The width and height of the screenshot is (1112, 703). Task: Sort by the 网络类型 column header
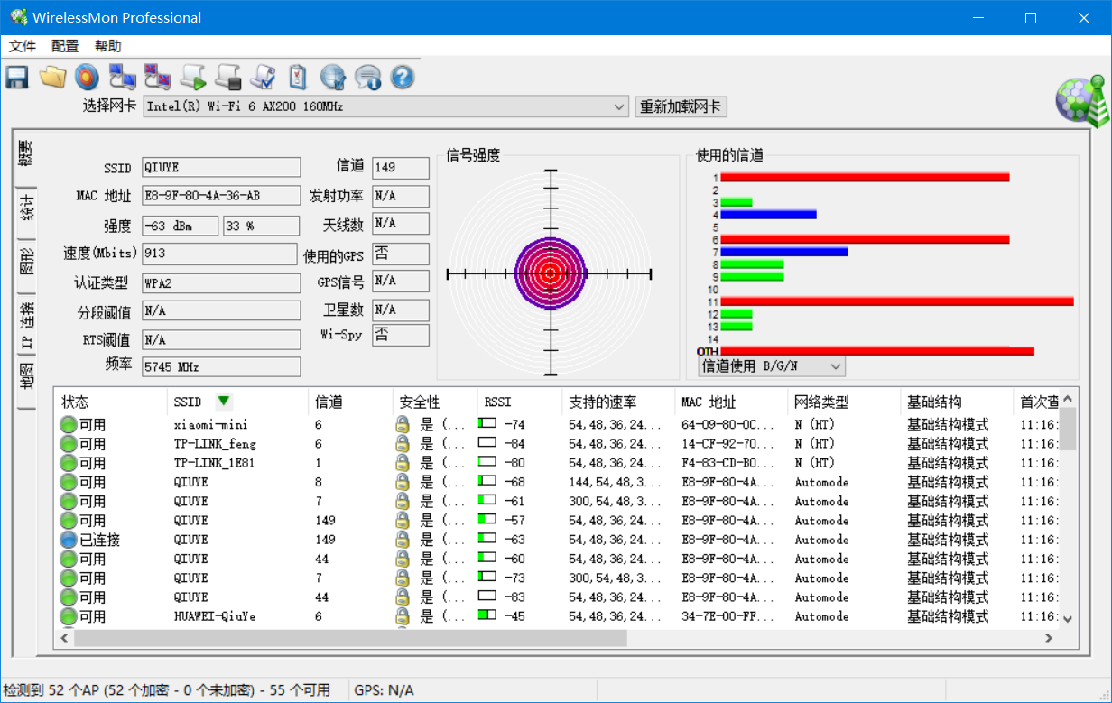pos(845,402)
